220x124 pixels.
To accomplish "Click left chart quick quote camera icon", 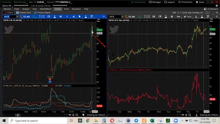I will point(49,17).
